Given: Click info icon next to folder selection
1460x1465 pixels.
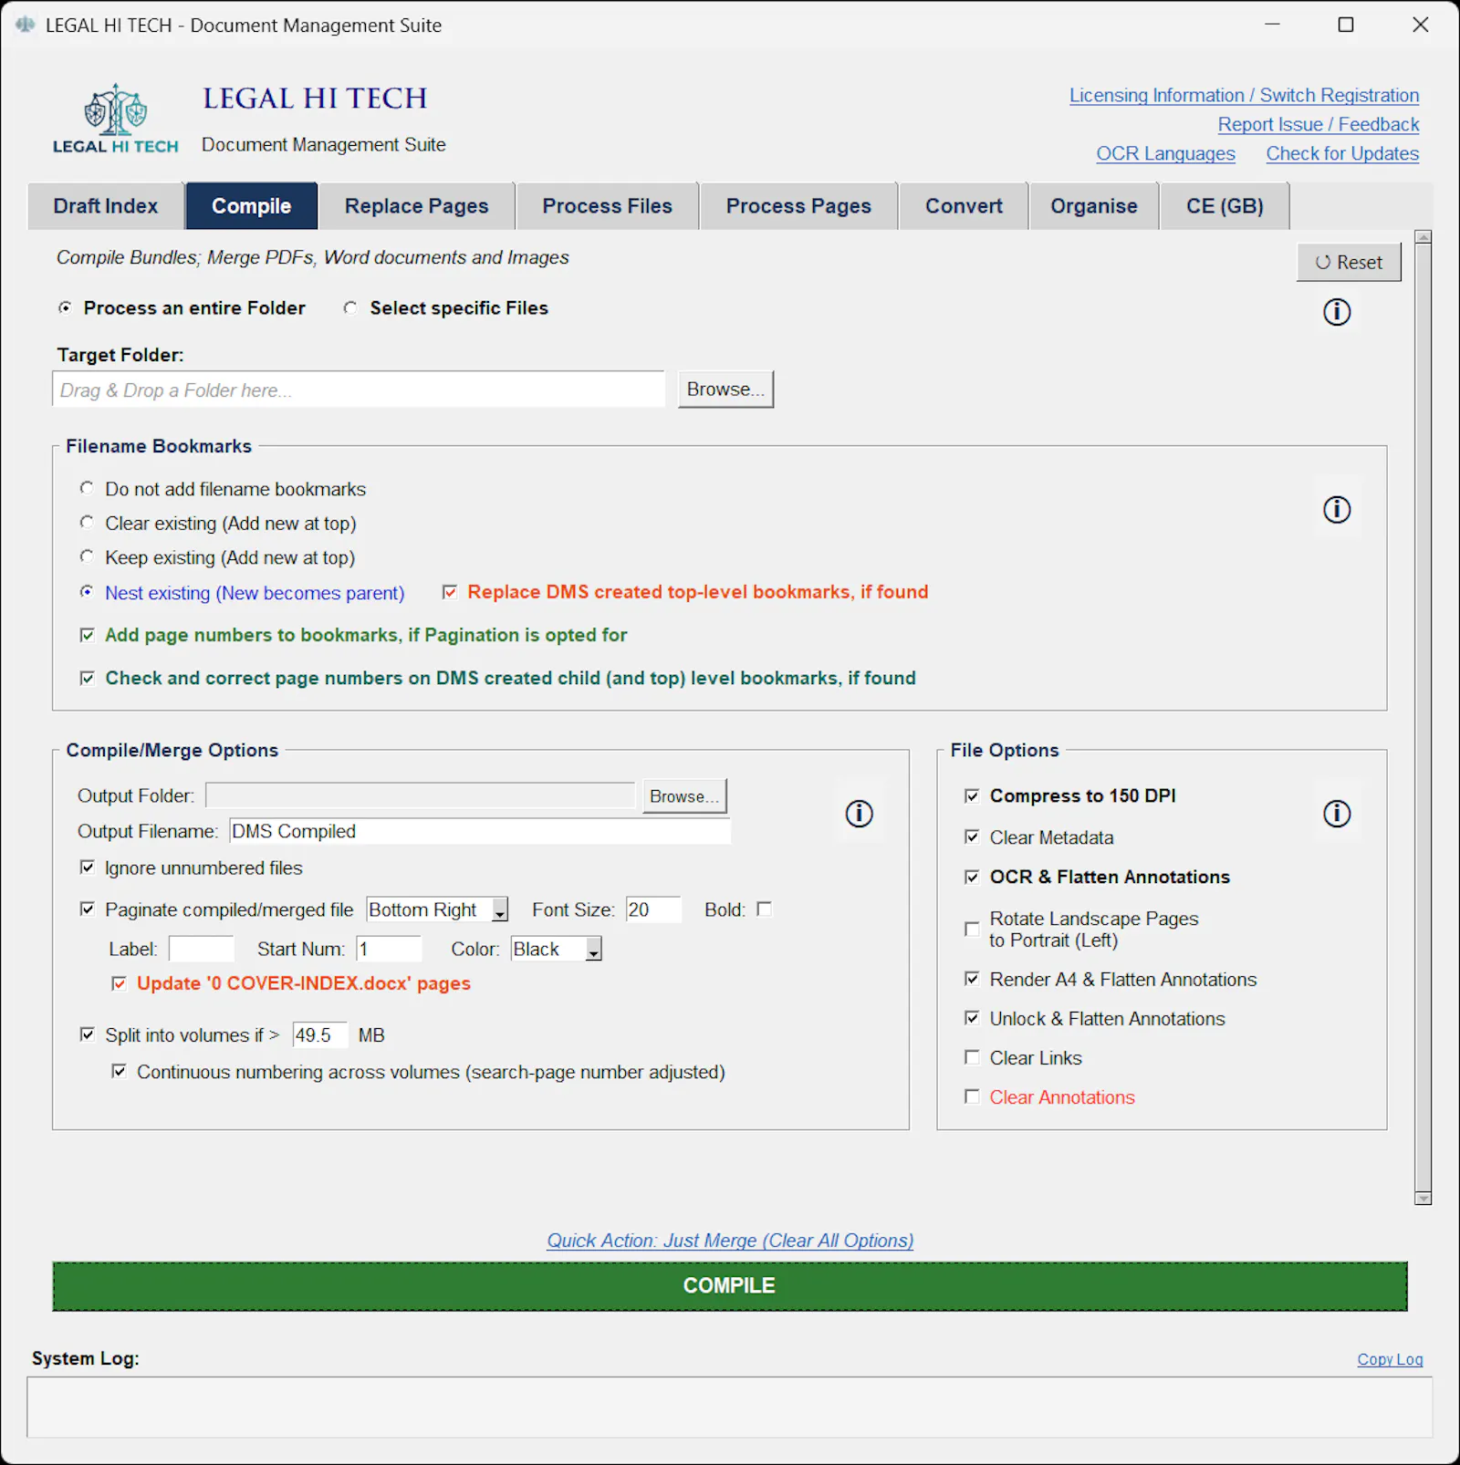Looking at the screenshot, I should [1337, 312].
